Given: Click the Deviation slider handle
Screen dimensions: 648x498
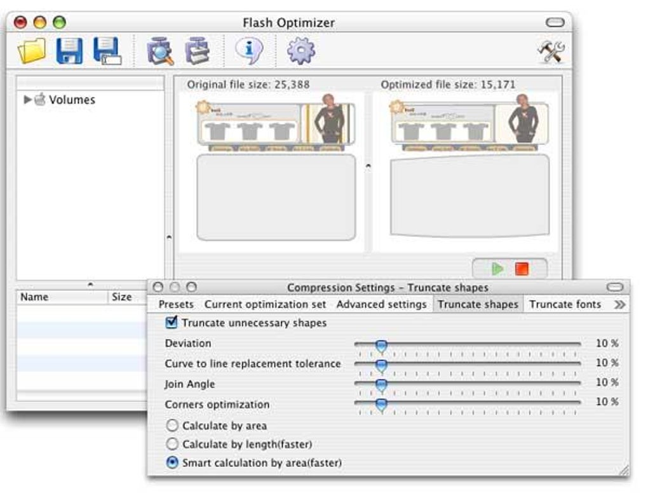Looking at the screenshot, I should (381, 346).
